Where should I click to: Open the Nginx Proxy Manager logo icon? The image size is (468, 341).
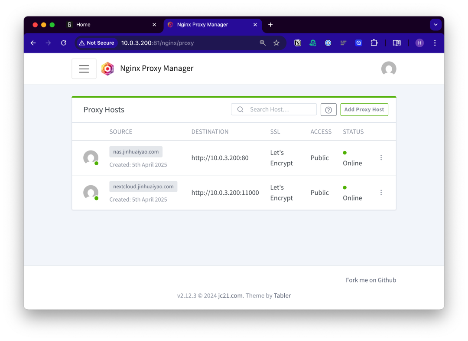107,69
